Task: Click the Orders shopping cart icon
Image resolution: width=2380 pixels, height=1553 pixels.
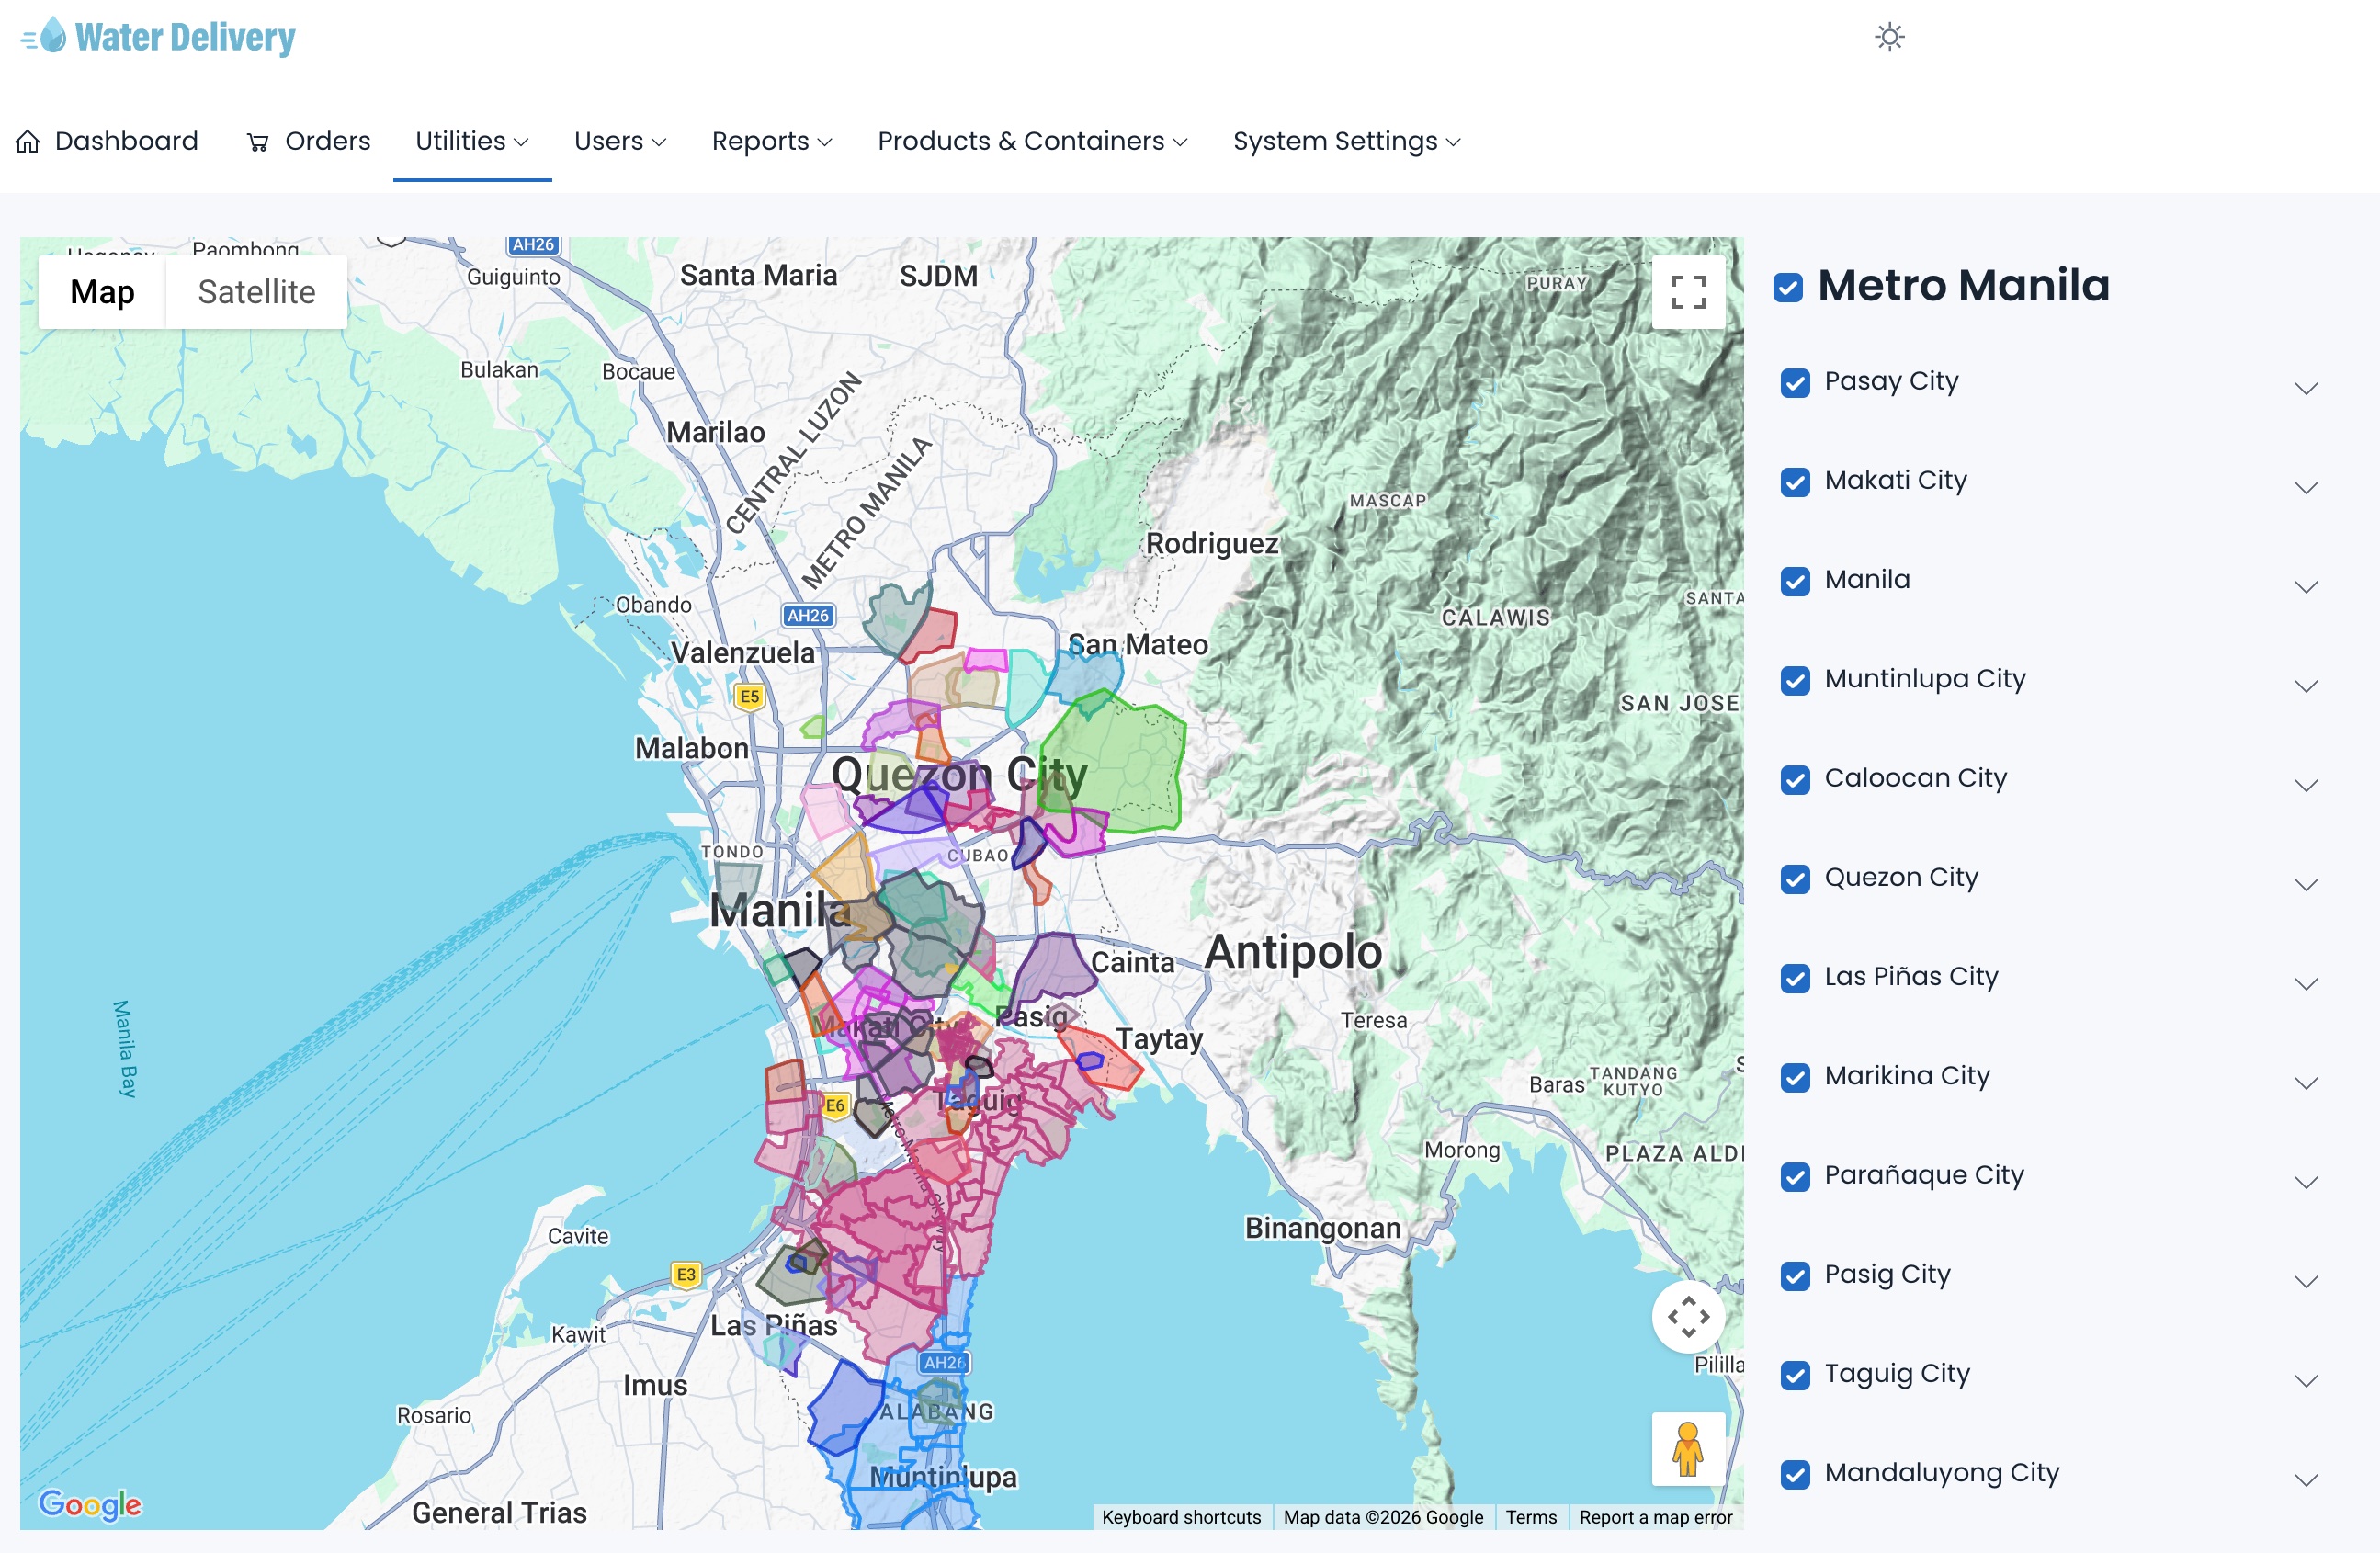Action: (x=258, y=142)
